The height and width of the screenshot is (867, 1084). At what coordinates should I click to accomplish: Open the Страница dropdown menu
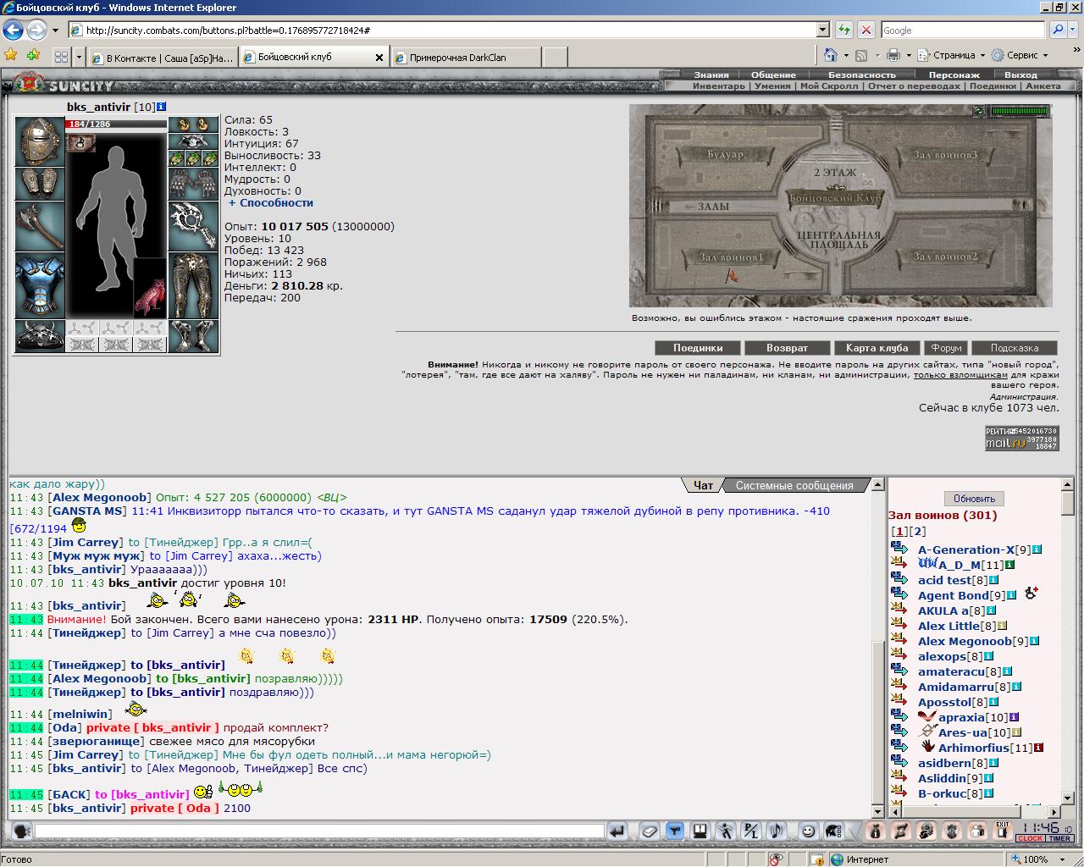(953, 55)
